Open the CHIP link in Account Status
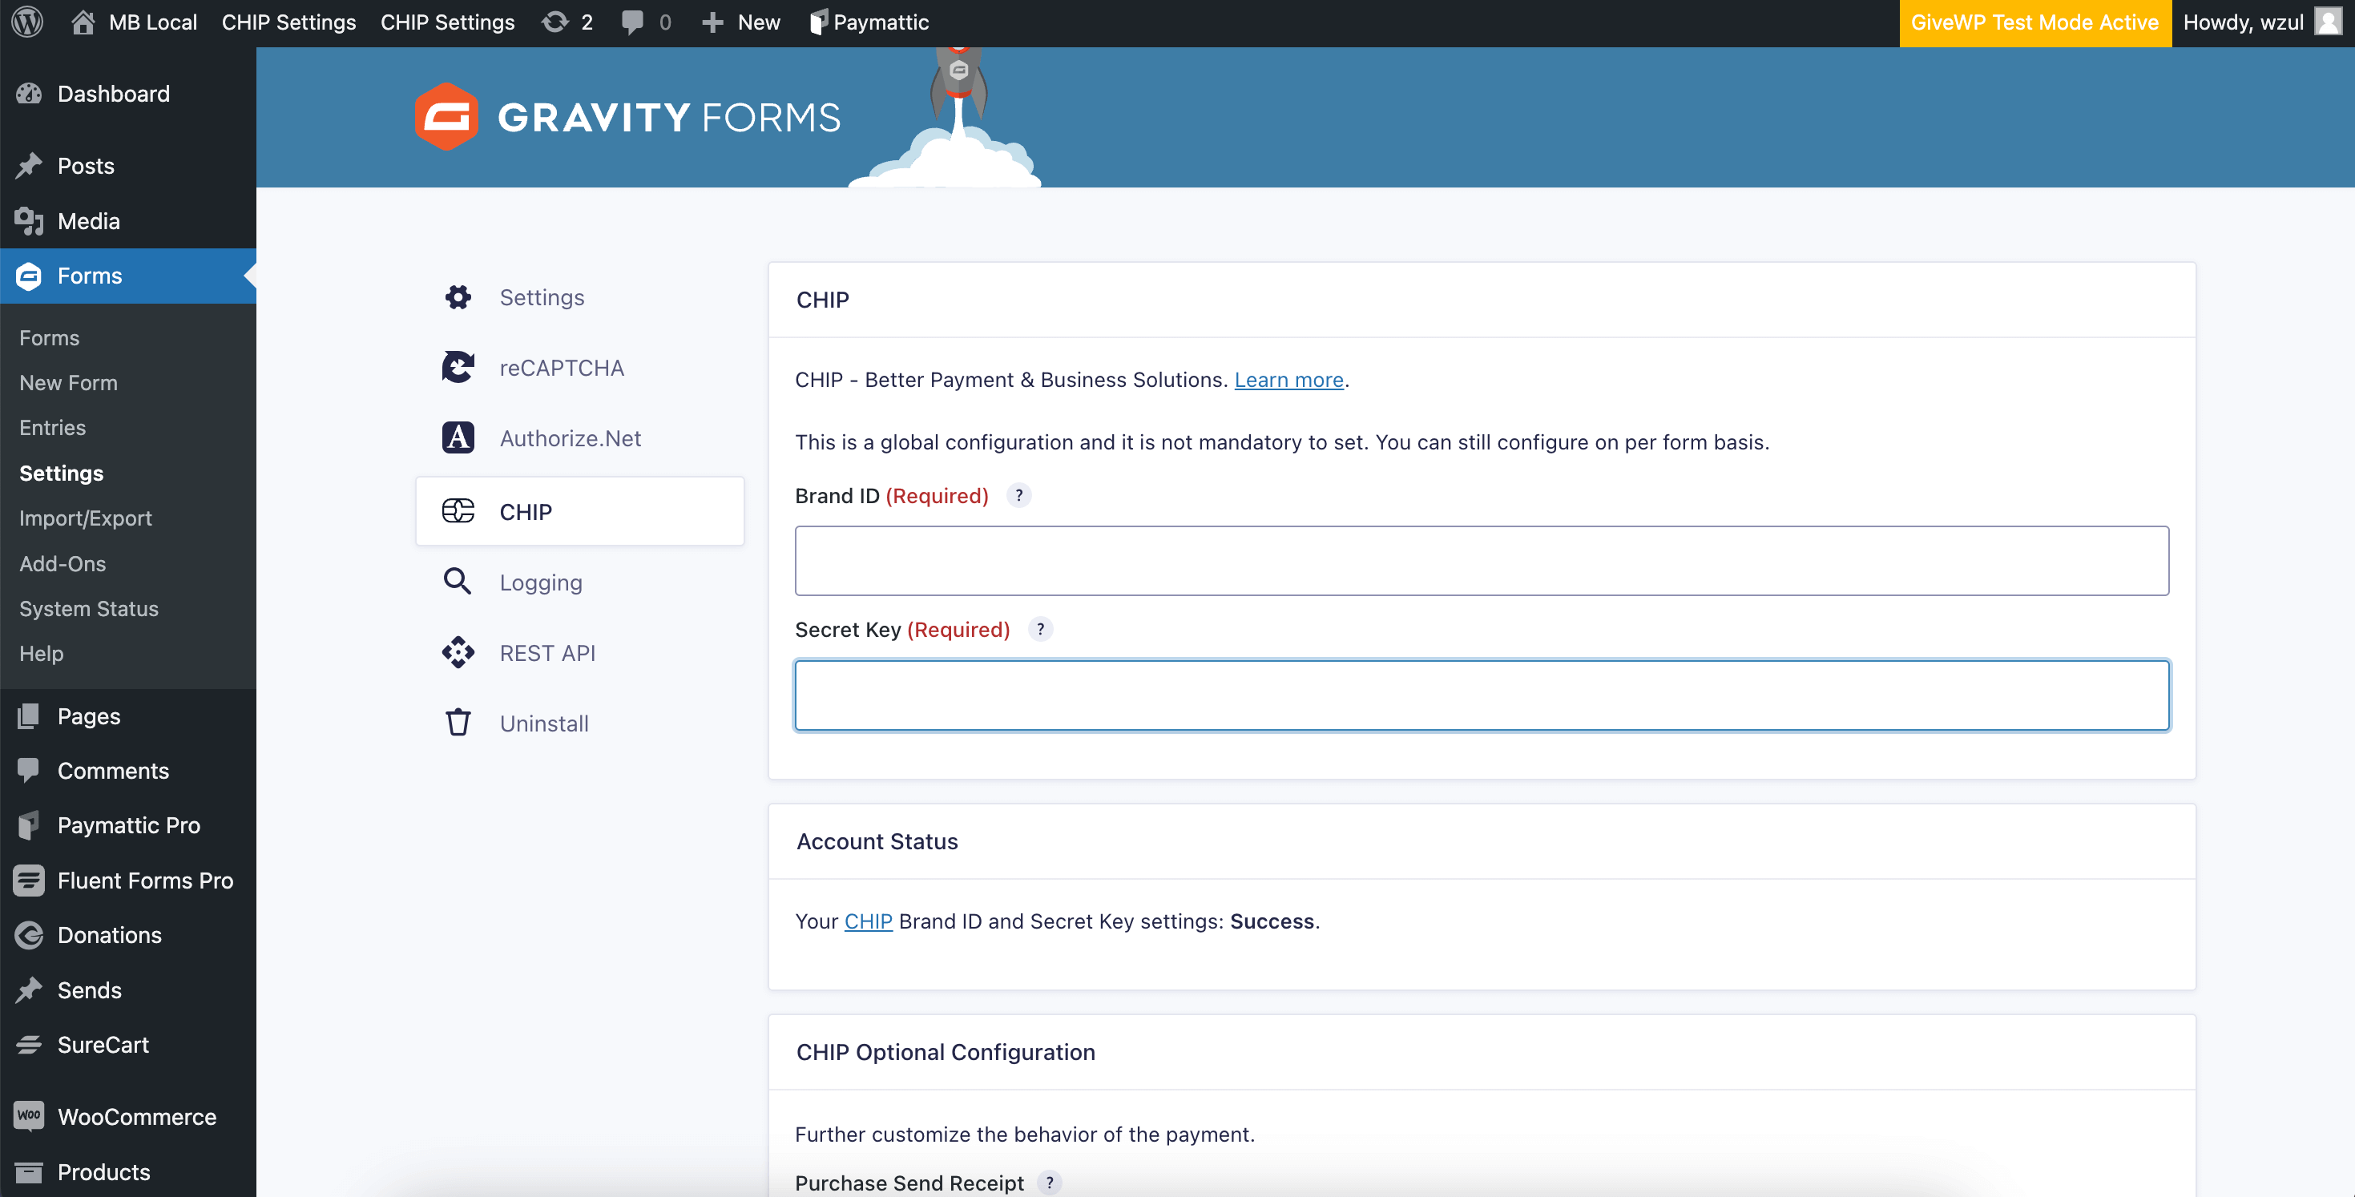The width and height of the screenshot is (2355, 1197). (869, 921)
